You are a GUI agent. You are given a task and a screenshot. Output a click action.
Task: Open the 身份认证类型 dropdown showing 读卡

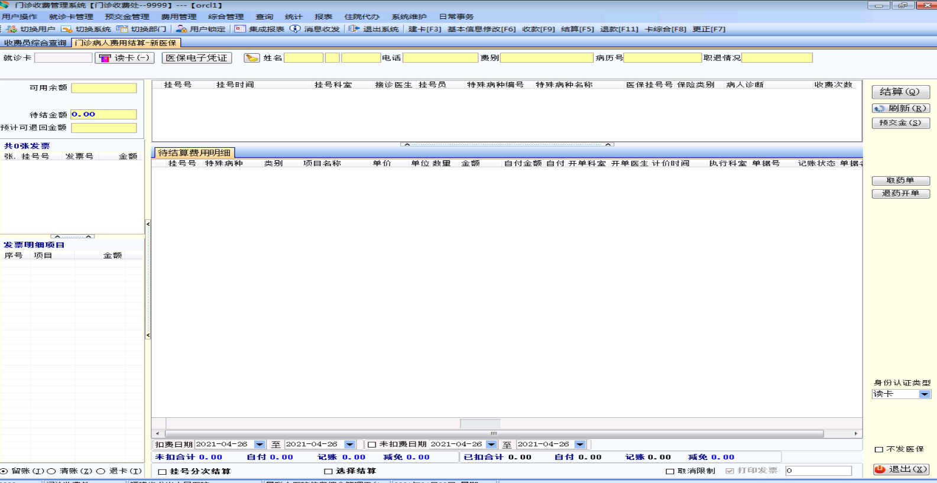[x=925, y=394]
